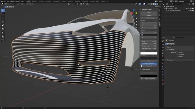Switch to the UV Editing workspace tab

(x=48, y=2)
